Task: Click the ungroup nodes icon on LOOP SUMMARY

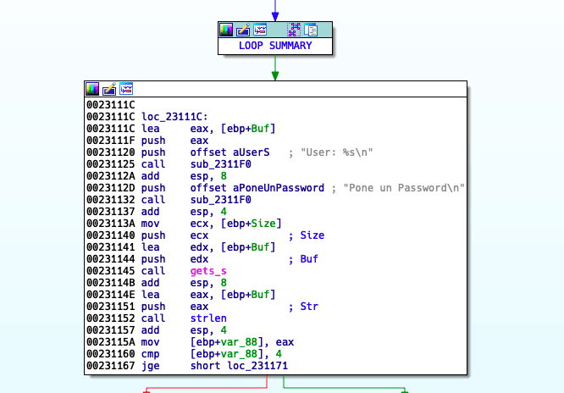Action: point(294,30)
